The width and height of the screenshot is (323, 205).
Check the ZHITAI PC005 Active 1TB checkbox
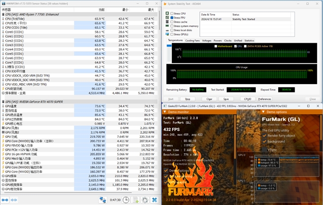click(245, 46)
